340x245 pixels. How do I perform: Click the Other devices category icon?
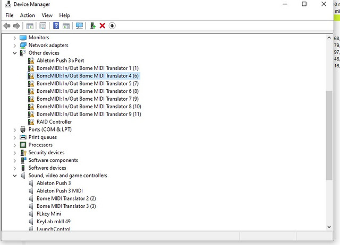click(x=23, y=53)
